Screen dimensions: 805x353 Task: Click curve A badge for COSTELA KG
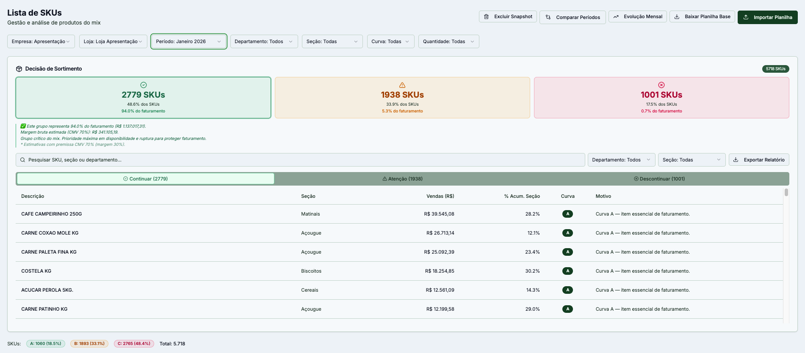pyautogui.click(x=567, y=271)
